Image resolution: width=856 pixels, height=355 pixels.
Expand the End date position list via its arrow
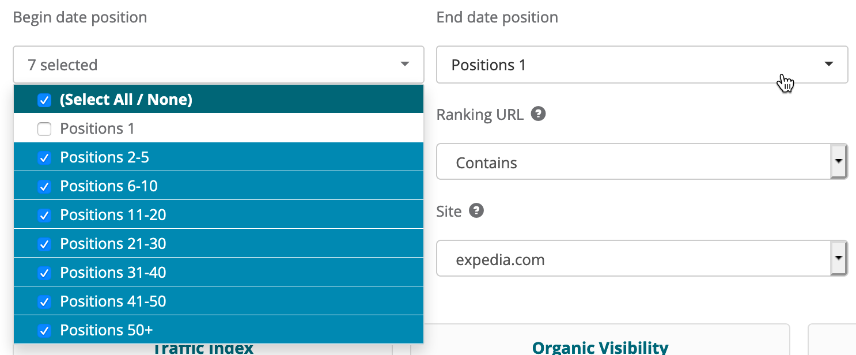tap(829, 65)
